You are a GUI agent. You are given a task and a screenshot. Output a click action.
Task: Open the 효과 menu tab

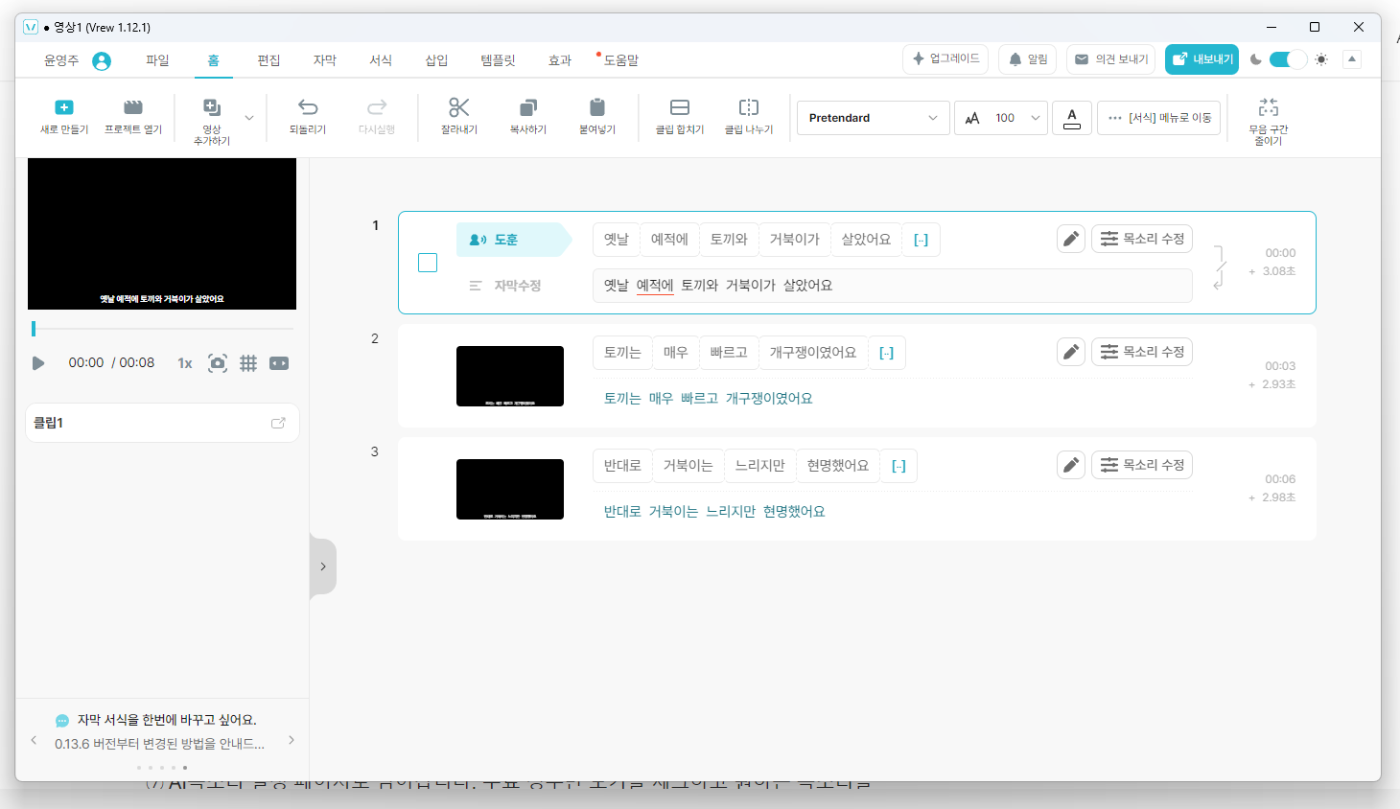pyautogui.click(x=560, y=60)
